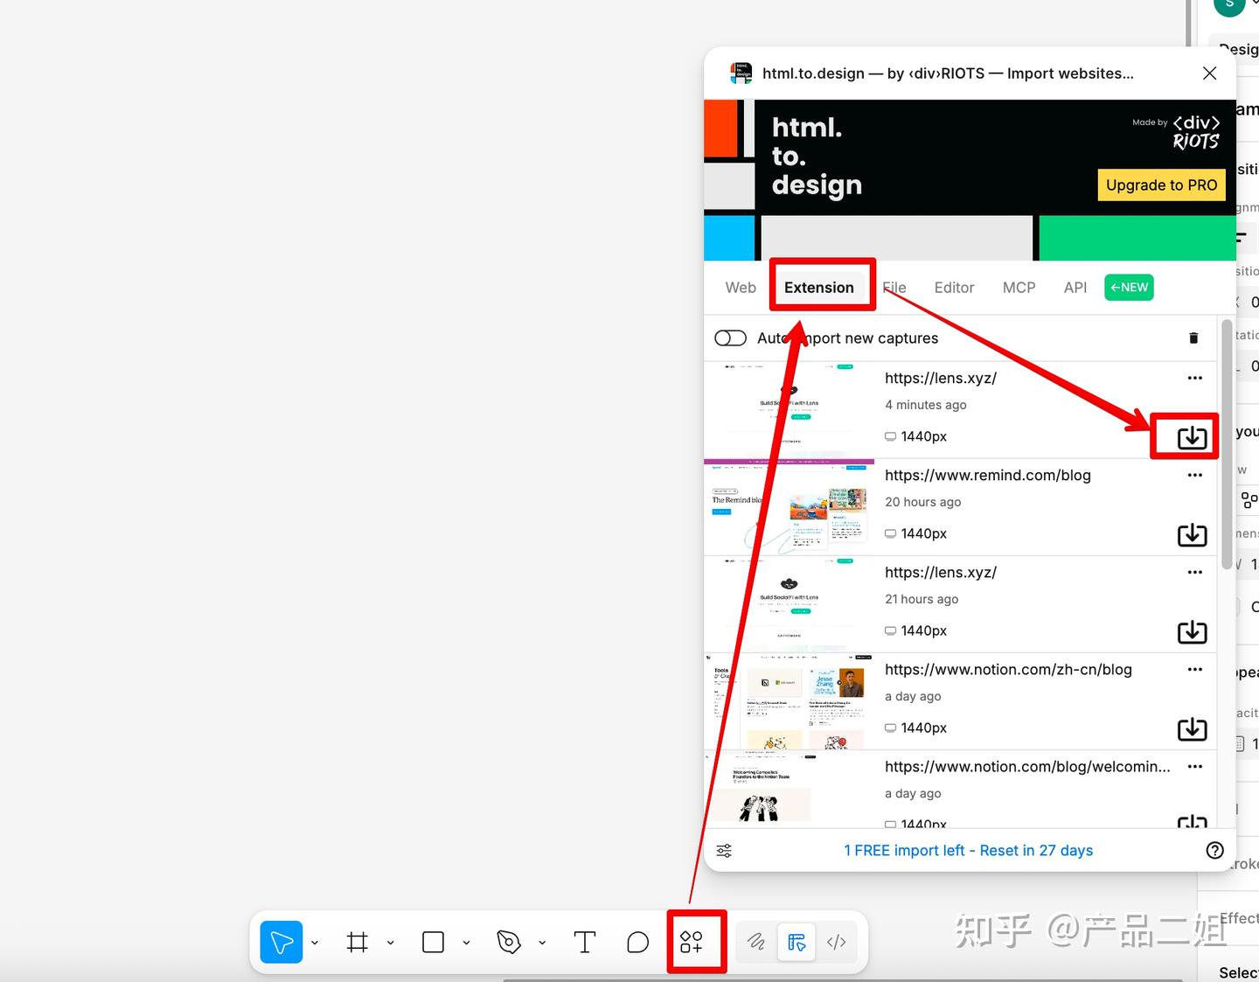Switch to Dev Mode code icon
This screenshot has width=1259, height=982.
click(x=836, y=942)
